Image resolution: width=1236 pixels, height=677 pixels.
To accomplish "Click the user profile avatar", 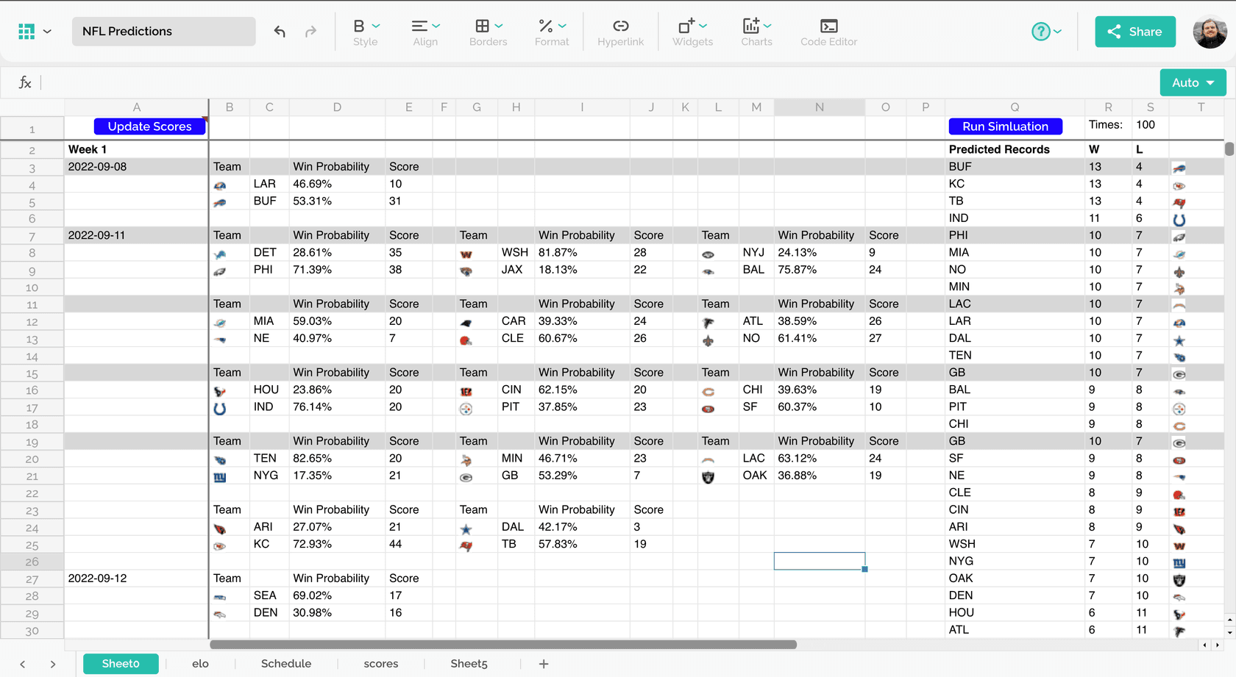I will point(1209,32).
